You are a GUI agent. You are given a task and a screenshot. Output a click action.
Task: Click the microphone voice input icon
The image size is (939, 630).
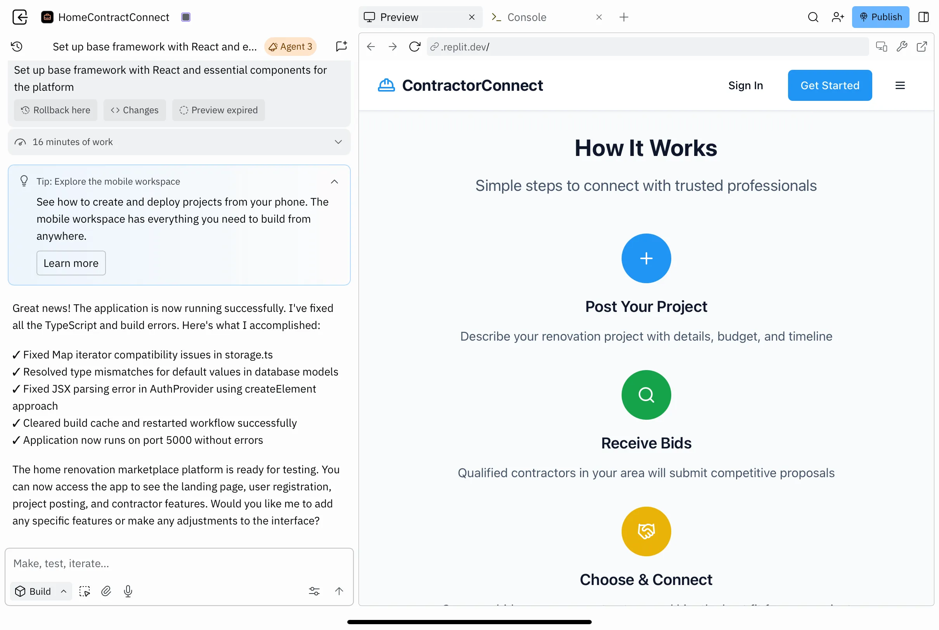tap(128, 591)
